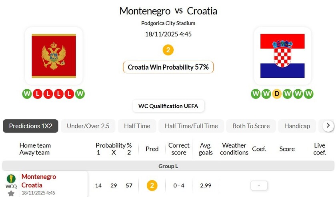Switch to Both To Score tab
The height and width of the screenshot is (197, 336).
[x=251, y=126]
